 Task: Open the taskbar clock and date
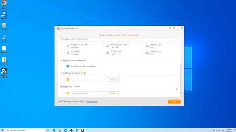229,131
